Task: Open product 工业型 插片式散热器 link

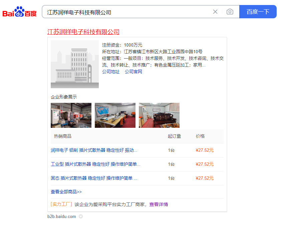Action: point(95,164)
